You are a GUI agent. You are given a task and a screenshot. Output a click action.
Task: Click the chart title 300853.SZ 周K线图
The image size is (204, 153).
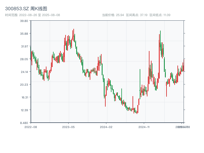tap(26, 9)
